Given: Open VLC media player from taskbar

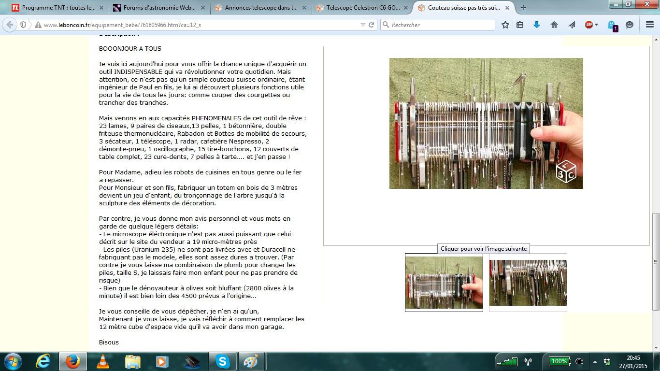Looking at the screenshot, I should [x=103, y=361].
